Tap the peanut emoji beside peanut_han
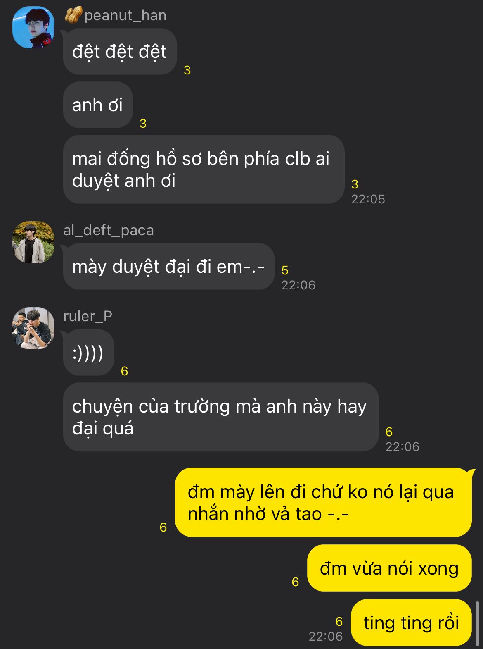 coord(73,15)
